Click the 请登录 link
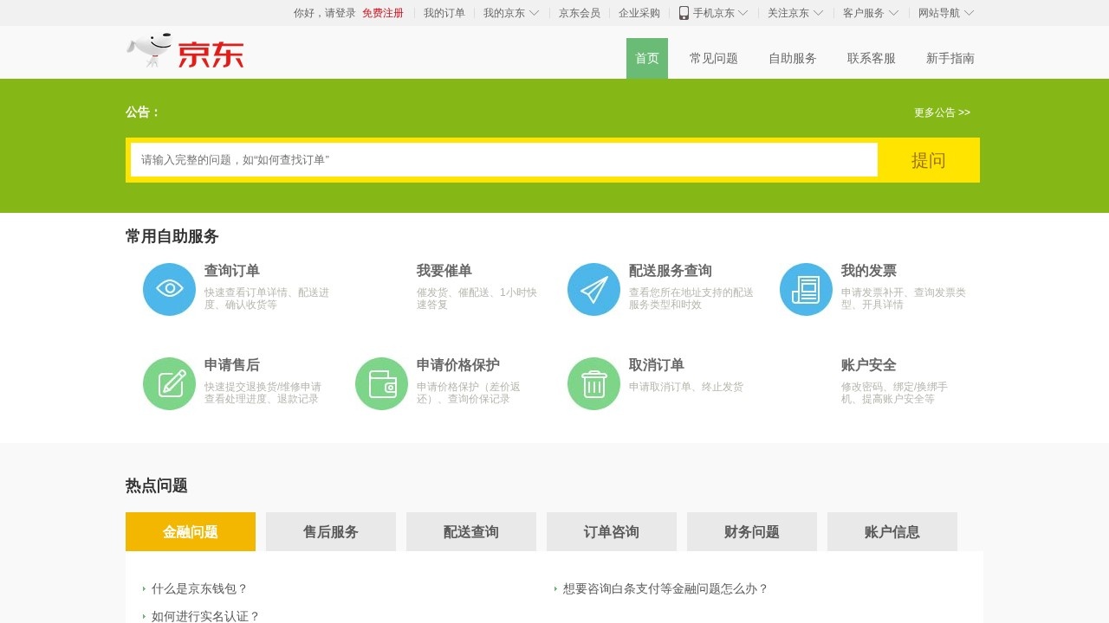Viewport: 1109px width, 623px height. coord(340,13)
